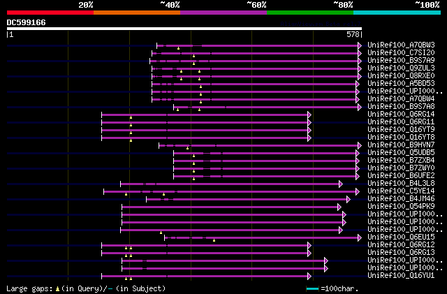Image resolution: width=447 pixels, height=294 pixels.
Task: Select the white DC599166 query sequence bar
Action: tap(184, 29)
